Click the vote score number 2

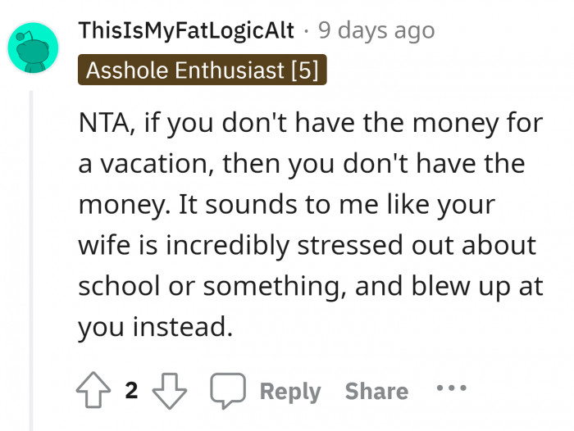click(x=131, y=391)
